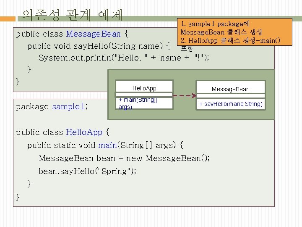
Task: Click the 'public static void main' line
Action: pos(105,145)
